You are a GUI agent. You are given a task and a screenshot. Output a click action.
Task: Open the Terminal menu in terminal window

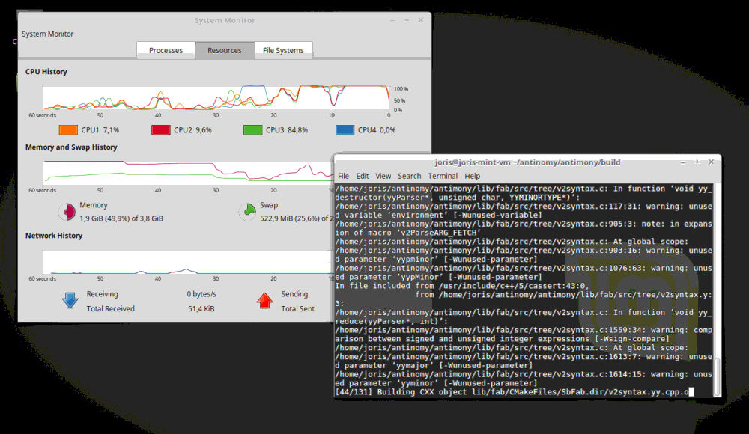(443, 176)
